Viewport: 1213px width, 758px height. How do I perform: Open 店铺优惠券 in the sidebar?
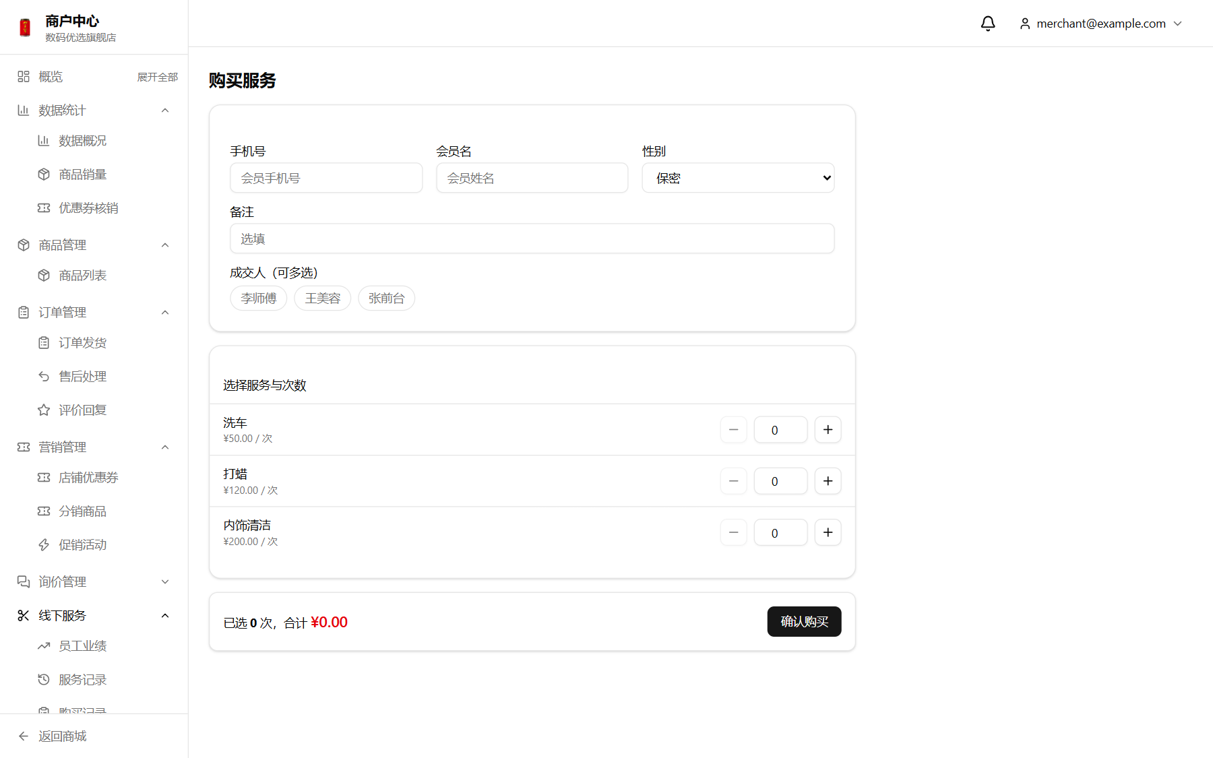88,478
